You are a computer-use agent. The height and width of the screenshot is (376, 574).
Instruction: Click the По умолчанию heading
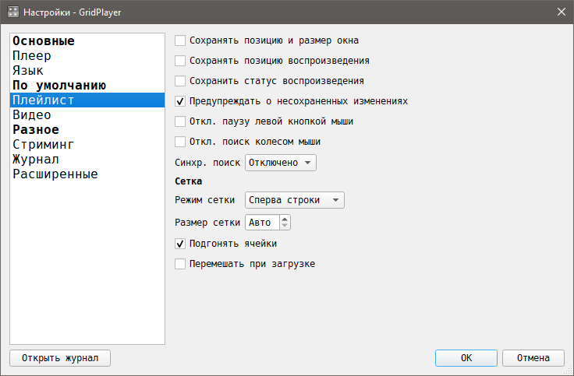coord(87,85)
